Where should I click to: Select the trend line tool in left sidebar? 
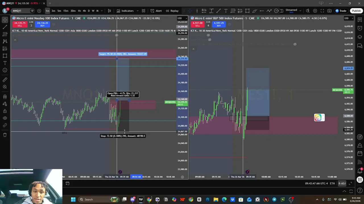(x=5, y=27)
